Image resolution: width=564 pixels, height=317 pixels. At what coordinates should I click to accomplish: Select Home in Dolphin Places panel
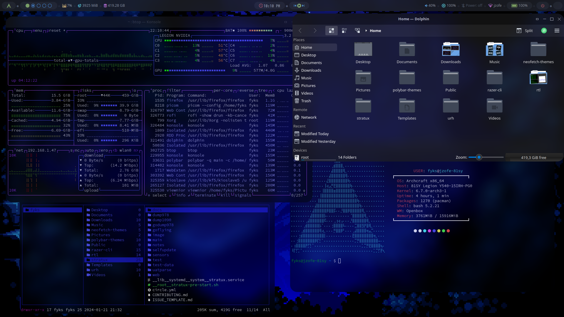[315, 47]
